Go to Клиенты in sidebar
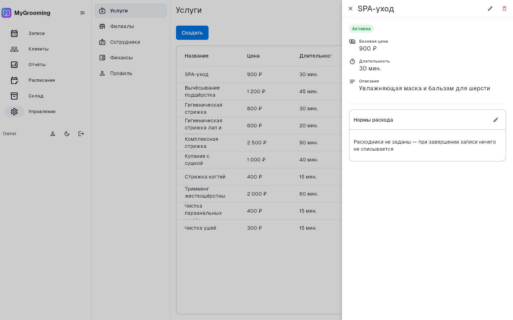 (x=14, y=49)
